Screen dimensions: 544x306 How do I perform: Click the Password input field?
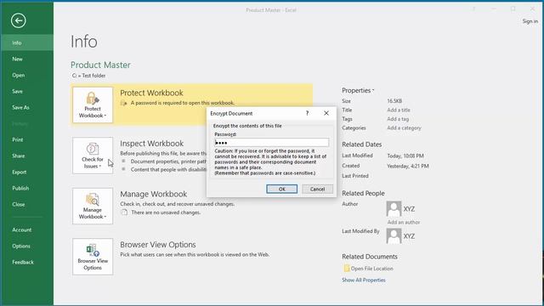point(272,142)
